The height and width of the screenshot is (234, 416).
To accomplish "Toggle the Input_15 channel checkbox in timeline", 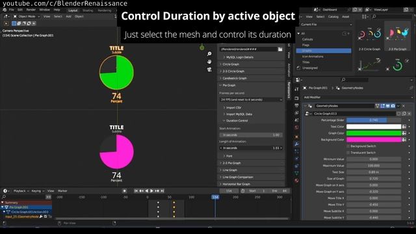I will [x=45, y=216].
